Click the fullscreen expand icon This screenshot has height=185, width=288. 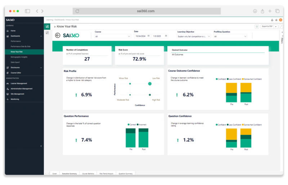[x=281, y=27]
